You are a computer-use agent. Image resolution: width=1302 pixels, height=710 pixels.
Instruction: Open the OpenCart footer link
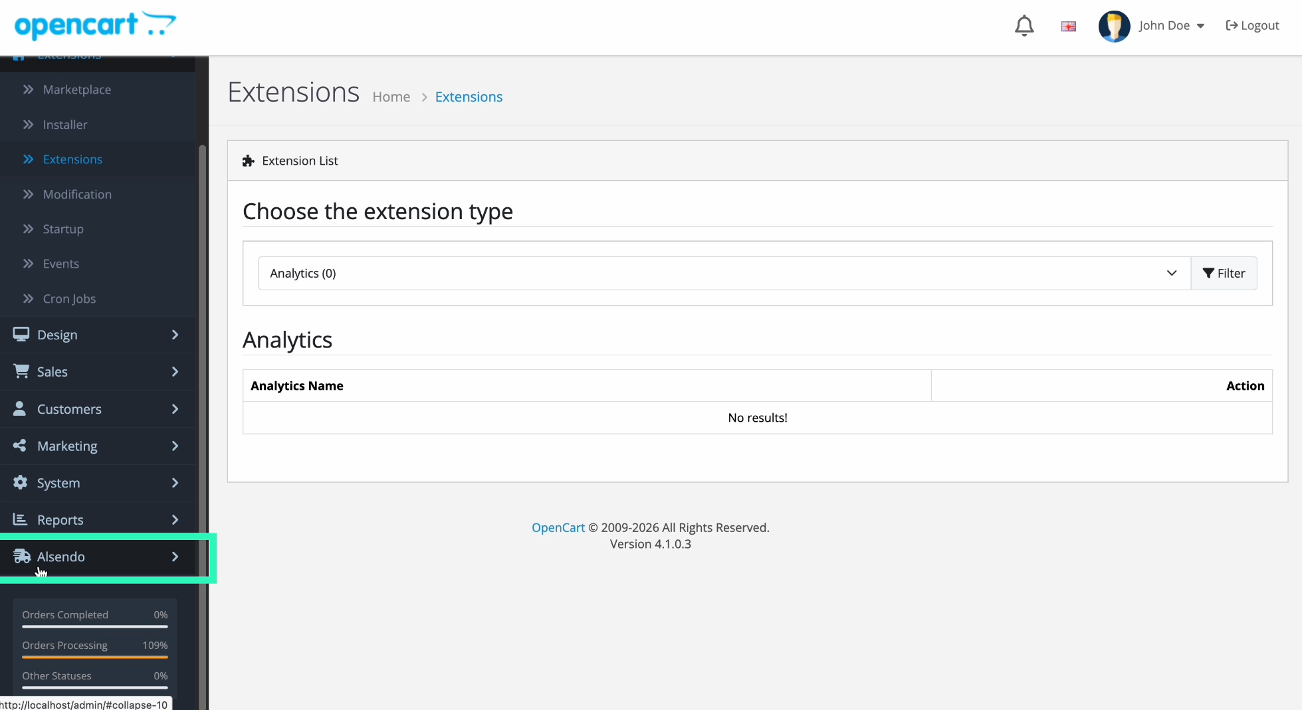coord(558,527)
